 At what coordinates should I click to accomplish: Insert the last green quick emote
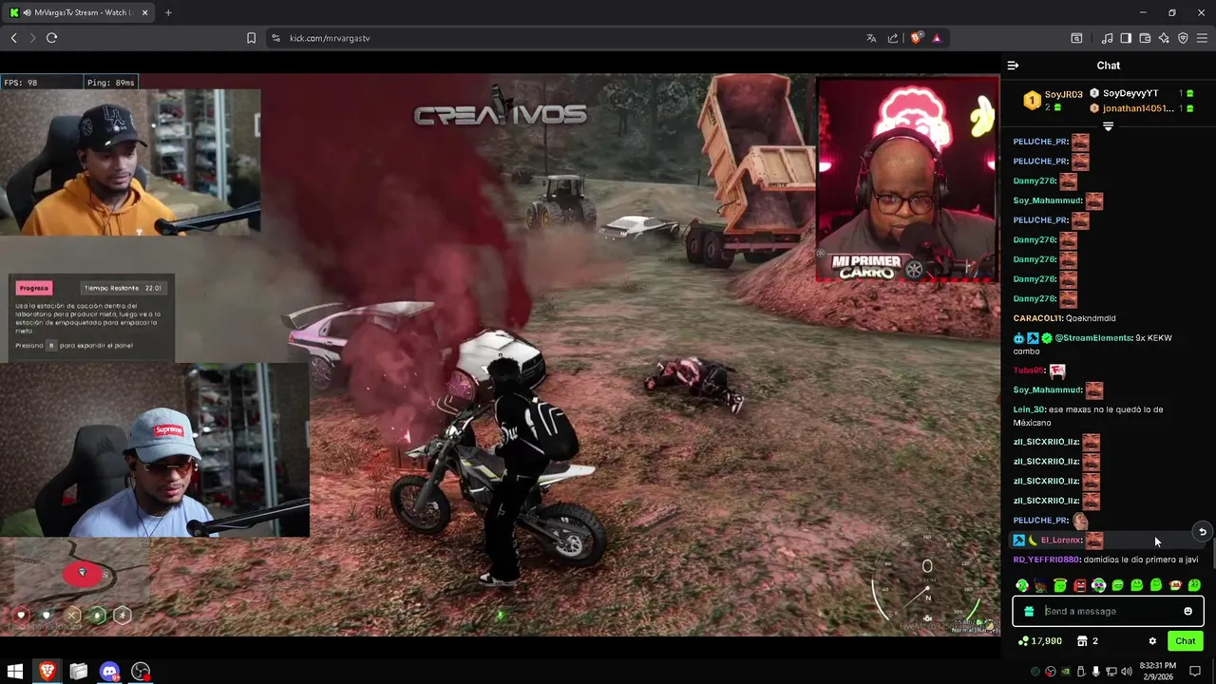(x=1194, y=585)
